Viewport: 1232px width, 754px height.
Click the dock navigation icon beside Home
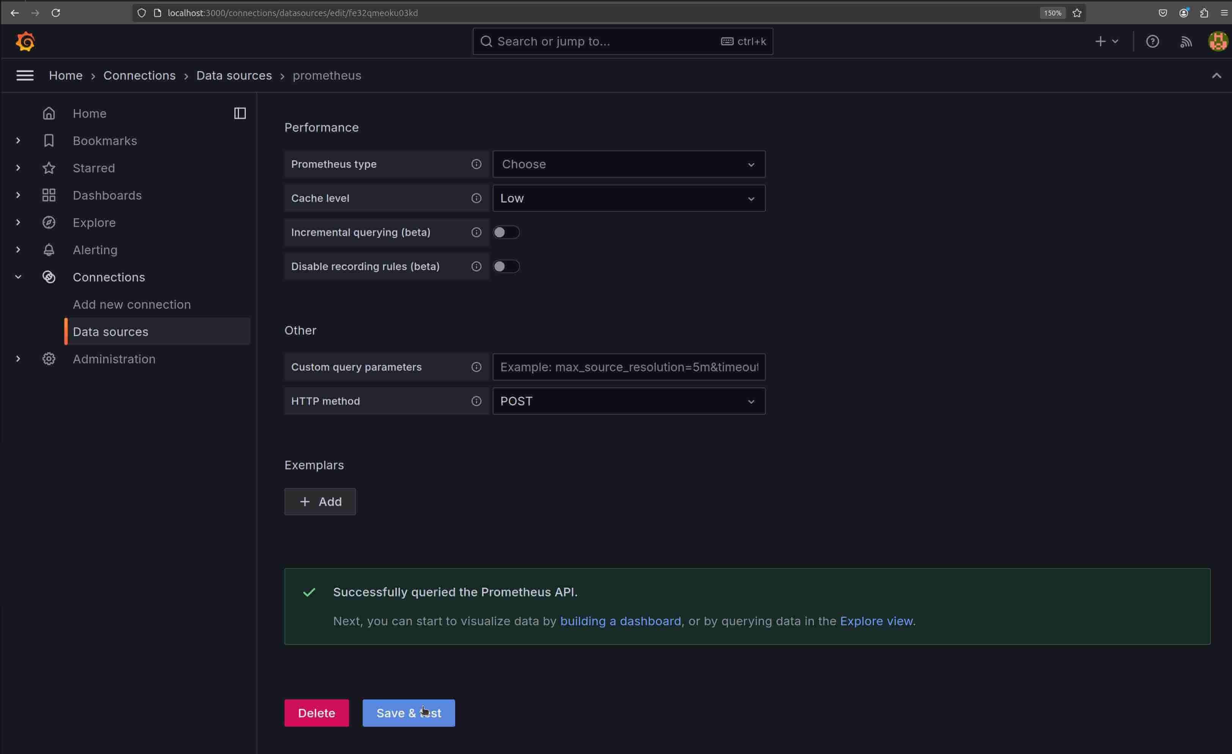click(x=239, y=113)
